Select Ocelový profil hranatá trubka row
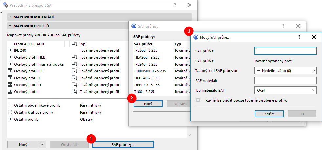 68,64
